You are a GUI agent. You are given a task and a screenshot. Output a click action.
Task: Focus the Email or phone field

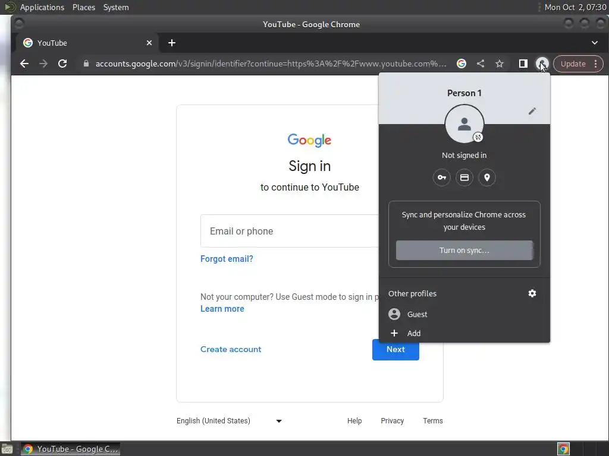point(290,231)
